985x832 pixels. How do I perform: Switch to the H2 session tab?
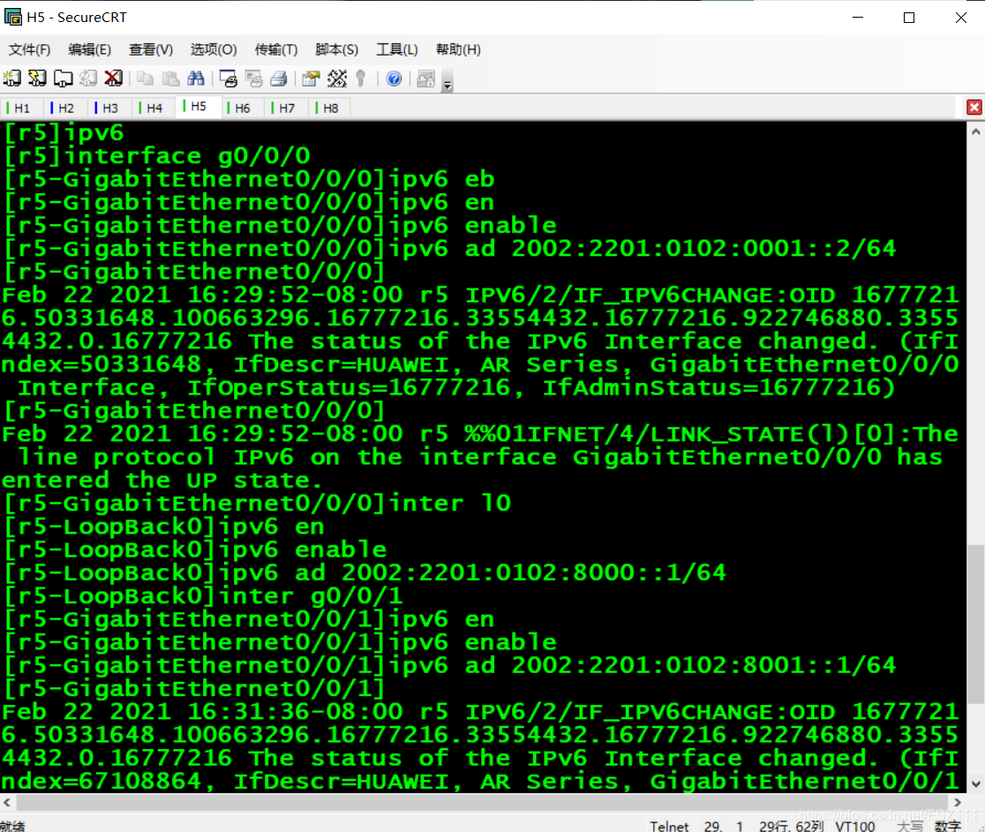point(66,108)
